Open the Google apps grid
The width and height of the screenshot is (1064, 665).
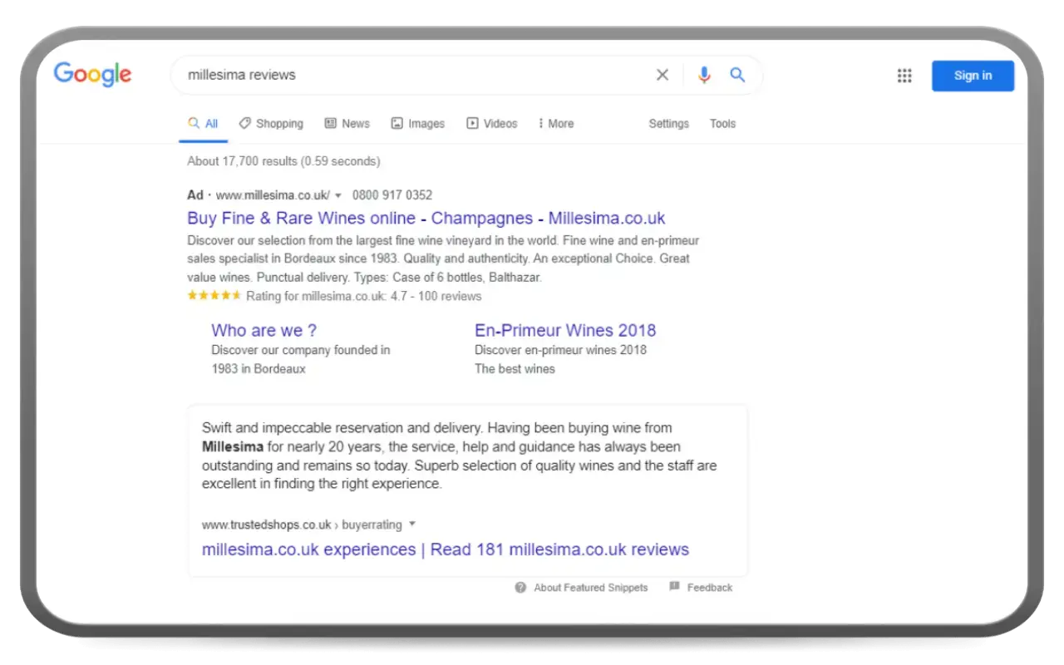point(904,76)
